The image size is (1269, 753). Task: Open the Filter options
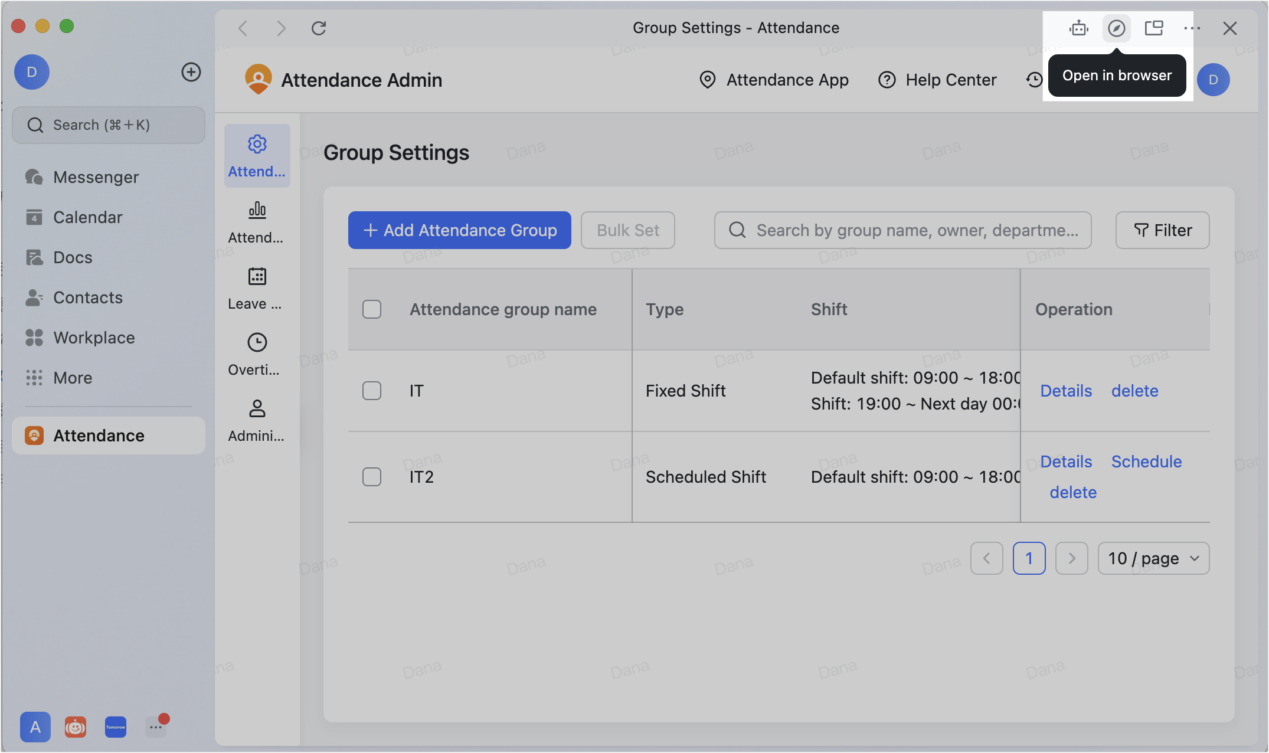point(1162,230)
